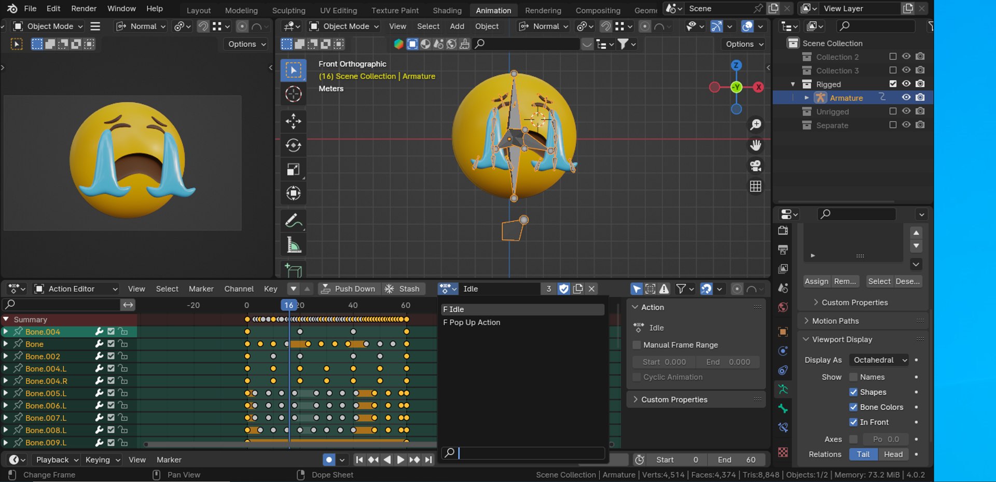The height and width of the screenshot is (482, 996).
Task: Create new action copy icon
Action: 578,289
